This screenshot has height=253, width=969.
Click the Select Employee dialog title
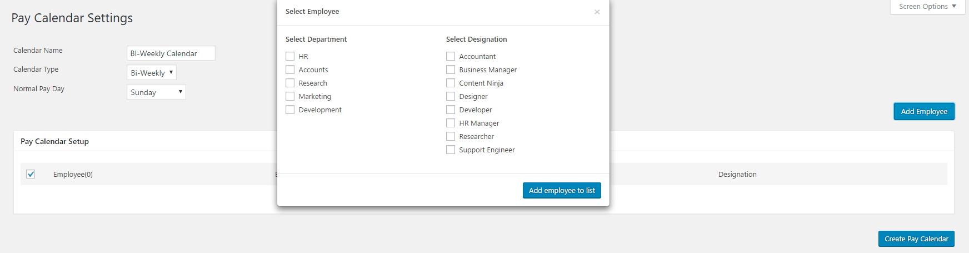click(x=312, y=11)
